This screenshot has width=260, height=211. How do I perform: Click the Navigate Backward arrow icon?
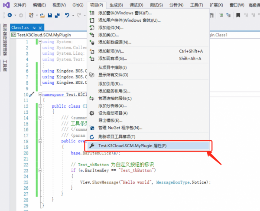pos(10,15)
